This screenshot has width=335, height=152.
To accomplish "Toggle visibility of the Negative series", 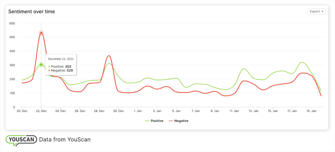I will pyautogui.click(x=182, y=121).
